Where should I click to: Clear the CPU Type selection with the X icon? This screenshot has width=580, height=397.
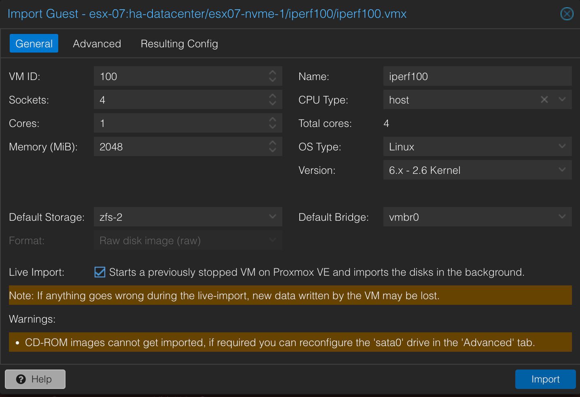(x=544, y=99)
